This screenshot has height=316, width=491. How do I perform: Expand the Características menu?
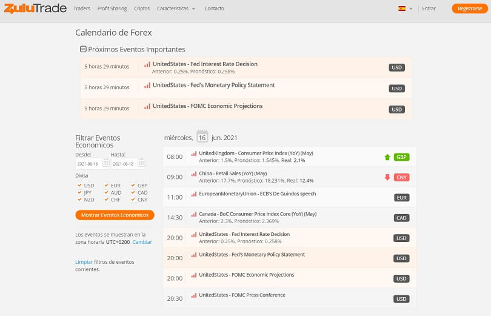coord(176,8)
